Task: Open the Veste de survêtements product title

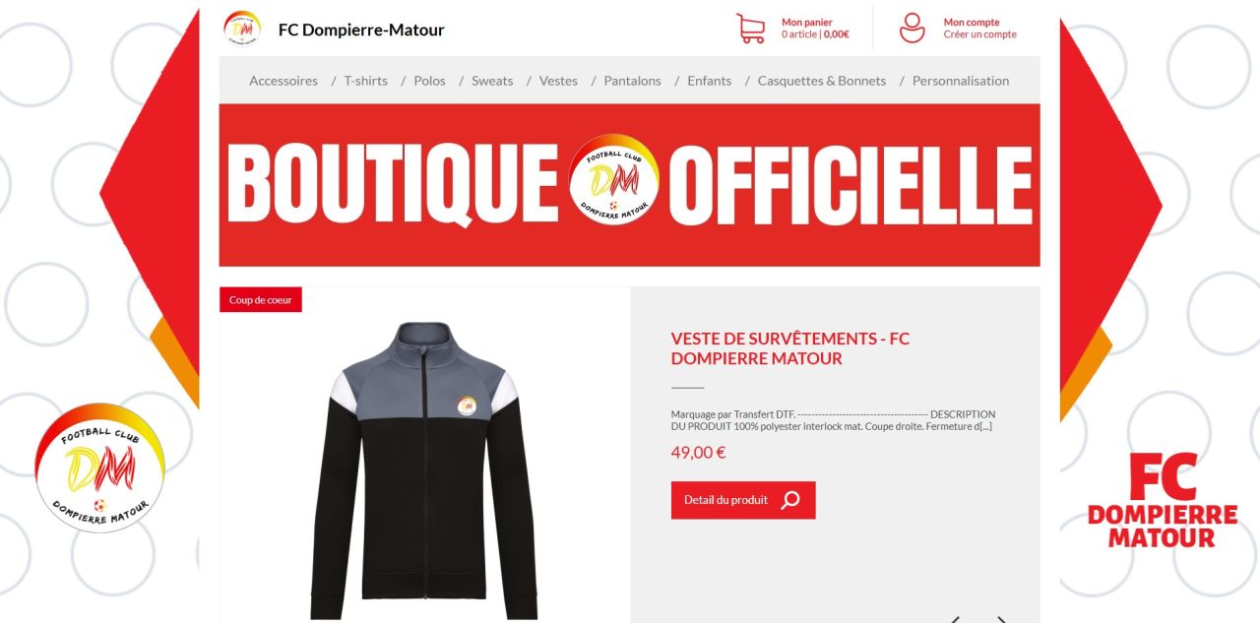Action: (x=790, y=348)
